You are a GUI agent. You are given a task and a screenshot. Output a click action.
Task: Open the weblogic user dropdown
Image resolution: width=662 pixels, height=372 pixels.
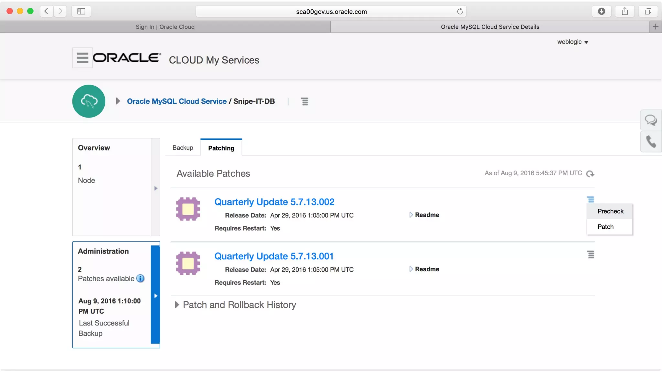point(572,42)
